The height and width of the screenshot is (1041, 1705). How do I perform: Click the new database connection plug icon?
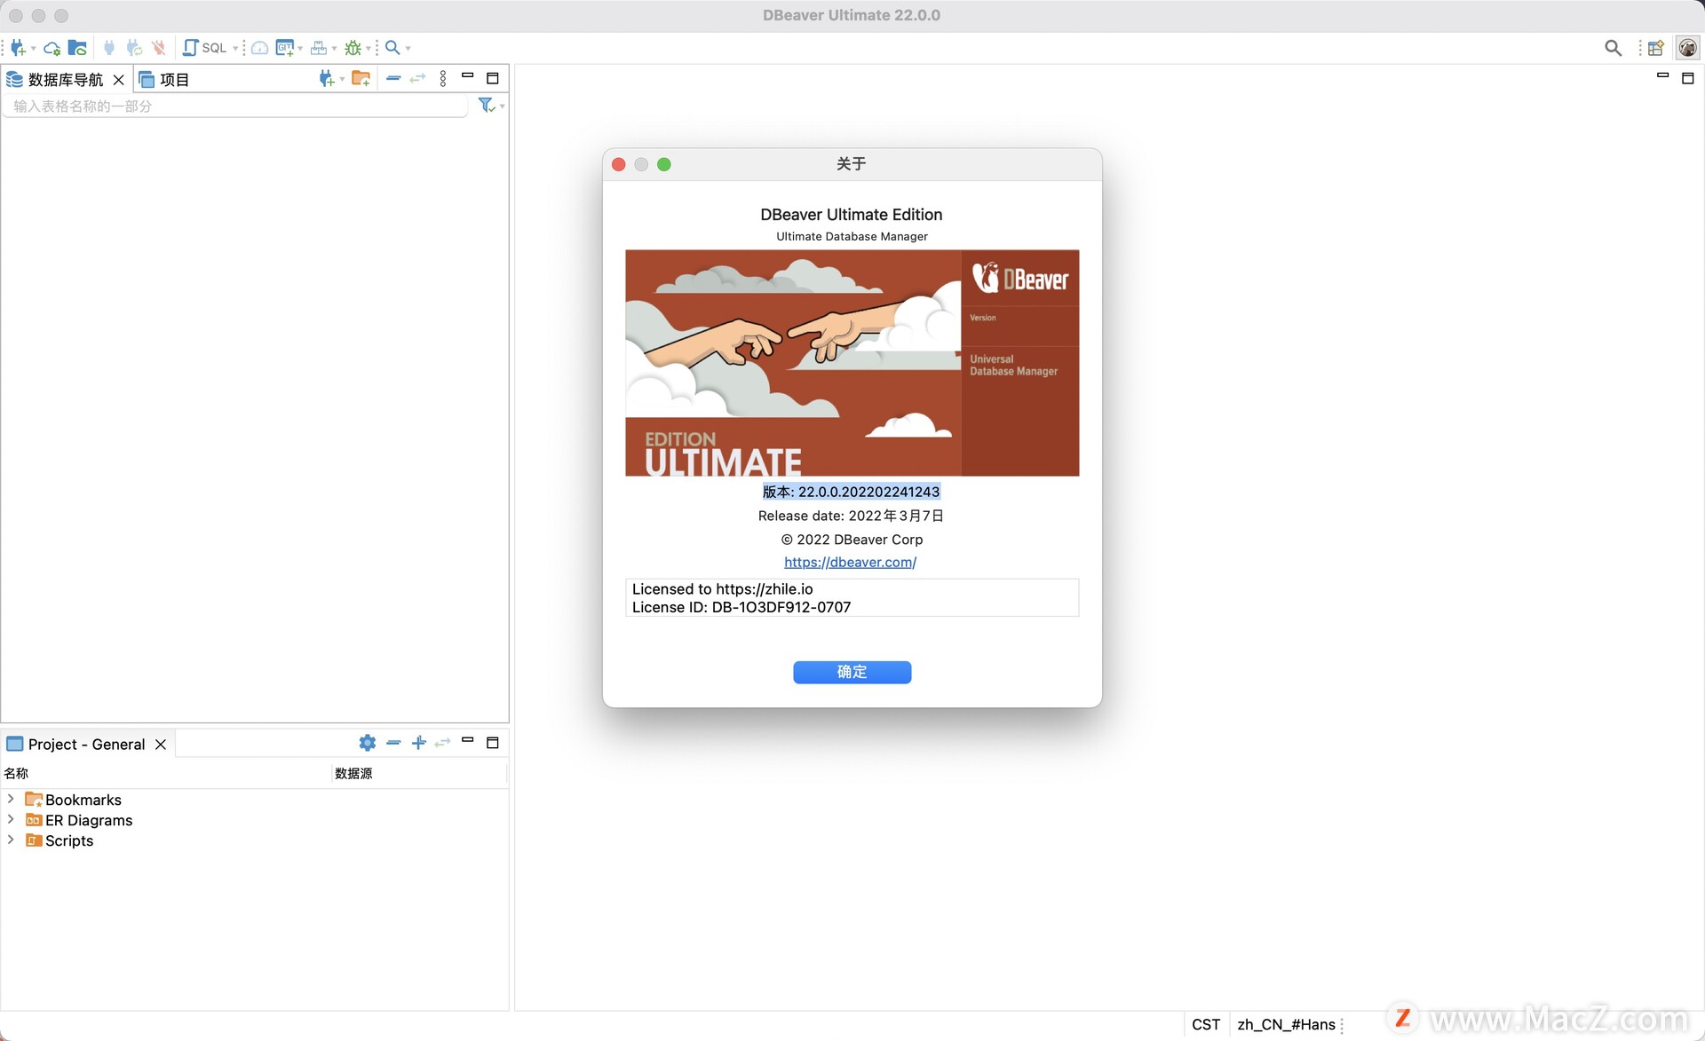(18, 48)
